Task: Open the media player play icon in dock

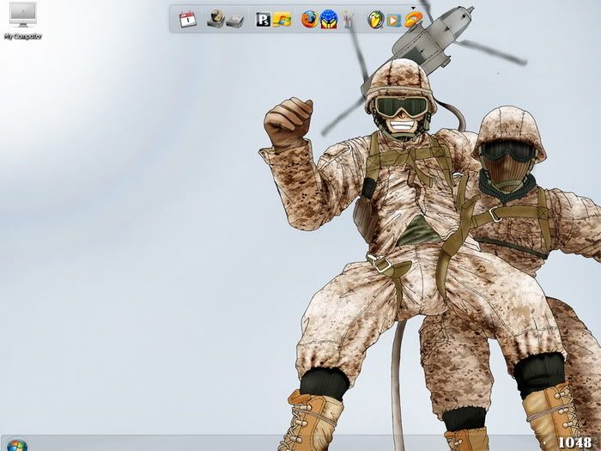Action: (393, 20)
